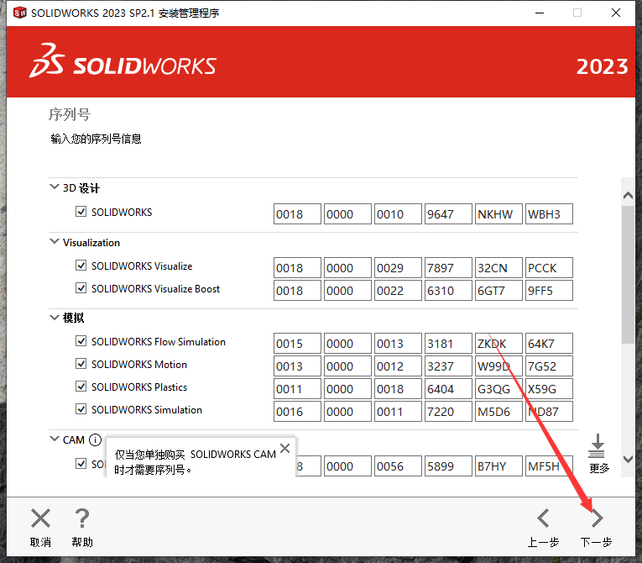Click SOLIDWORKS serial field WBH3
The image size is (642, 563).
point(549,214)
